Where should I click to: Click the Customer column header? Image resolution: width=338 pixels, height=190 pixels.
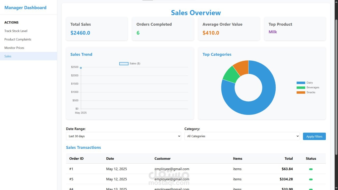[x=162, y=159]
